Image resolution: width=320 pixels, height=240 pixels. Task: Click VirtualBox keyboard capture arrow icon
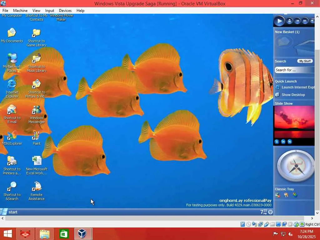302,224
